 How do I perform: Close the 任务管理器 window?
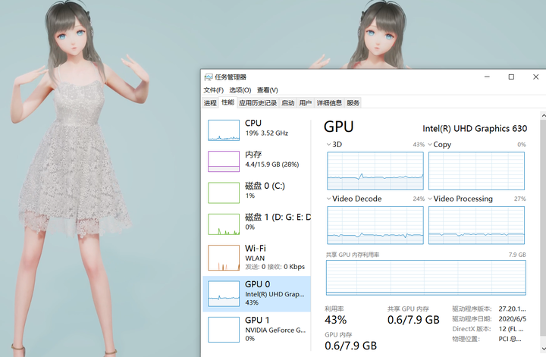[535, 77]
